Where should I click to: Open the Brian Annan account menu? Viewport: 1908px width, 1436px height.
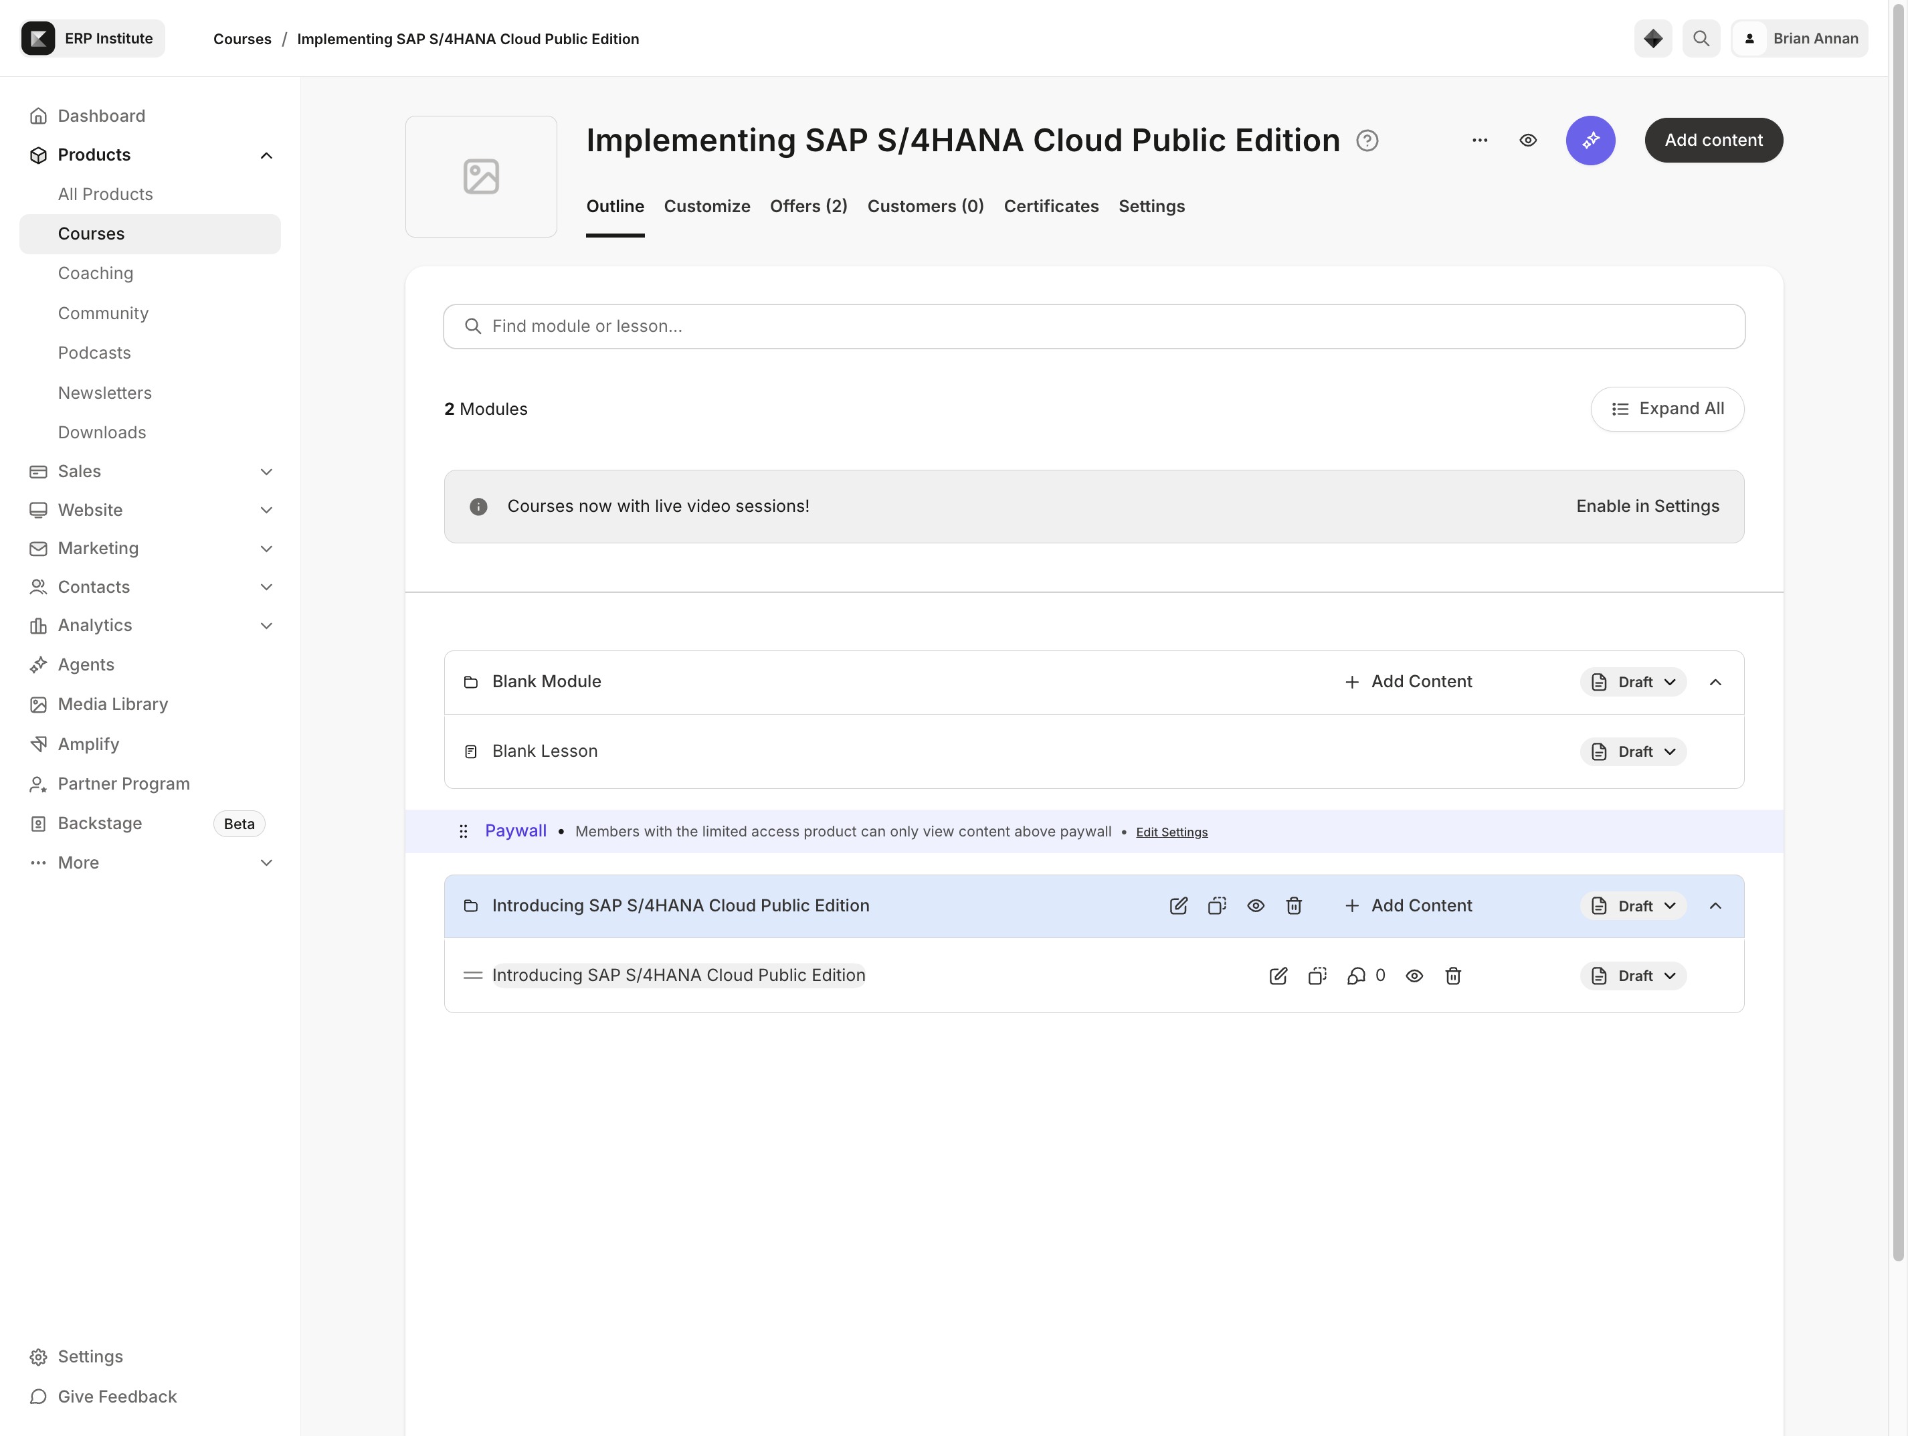point(1800,38)
